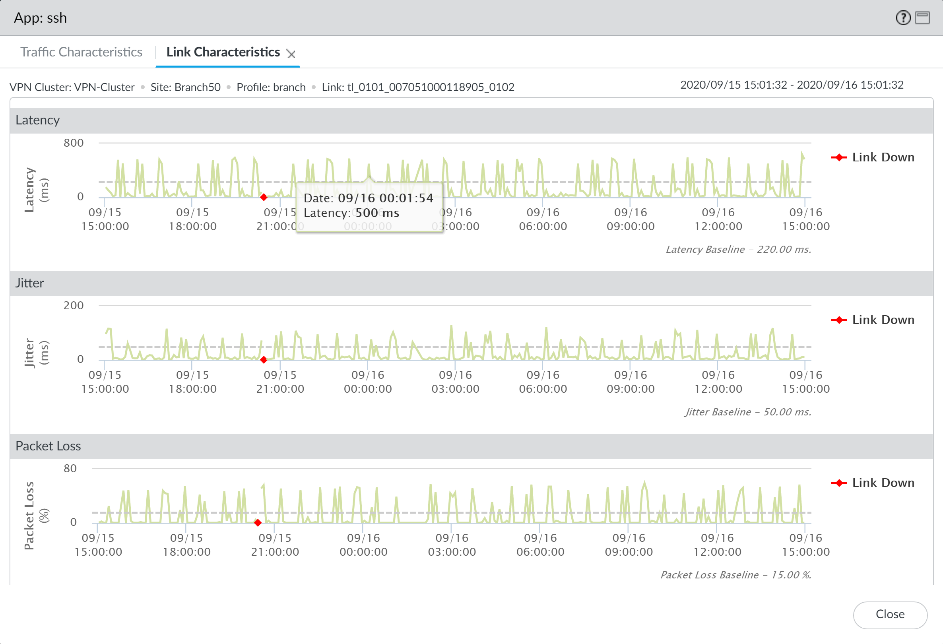Click the Latency Baseline 220.00 ms label
This screenshot has width=943, height=644.
point(738,249)
